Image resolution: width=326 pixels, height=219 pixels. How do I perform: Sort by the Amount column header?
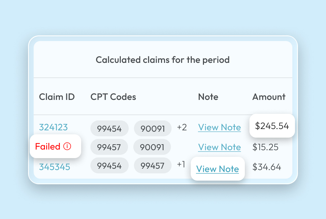pos(269,97)
